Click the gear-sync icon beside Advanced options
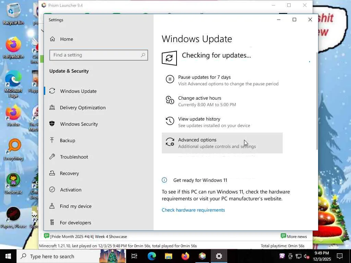Screen dimensions: 351x263 coord(170,142)
